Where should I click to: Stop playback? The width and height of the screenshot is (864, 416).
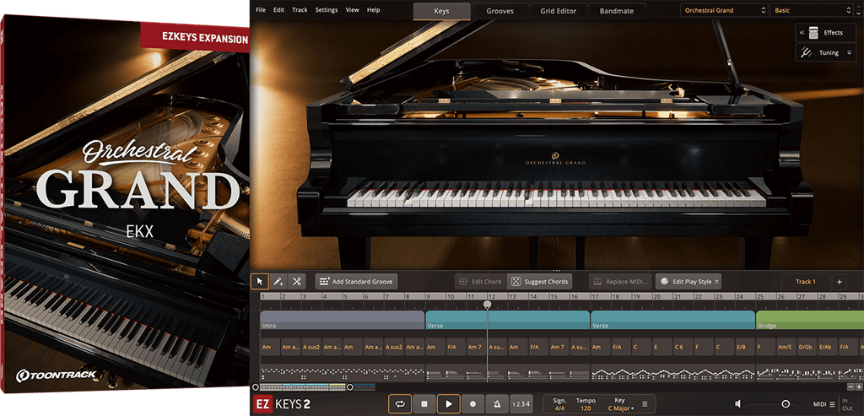tap(424, 404)
